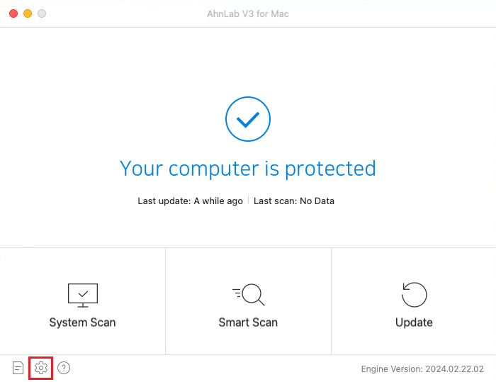Click the divider between update and scan status
This screenshot has width=496, height=382.
tap(248, 201)
